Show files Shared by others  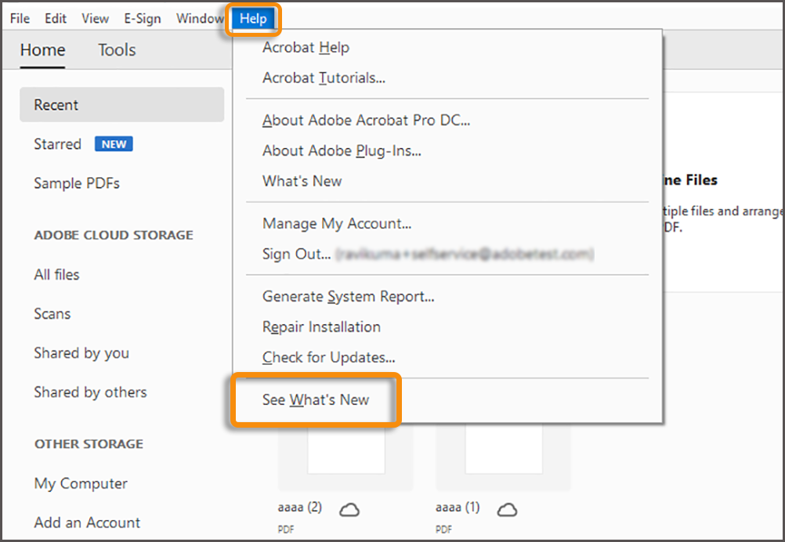coord(90,392)
